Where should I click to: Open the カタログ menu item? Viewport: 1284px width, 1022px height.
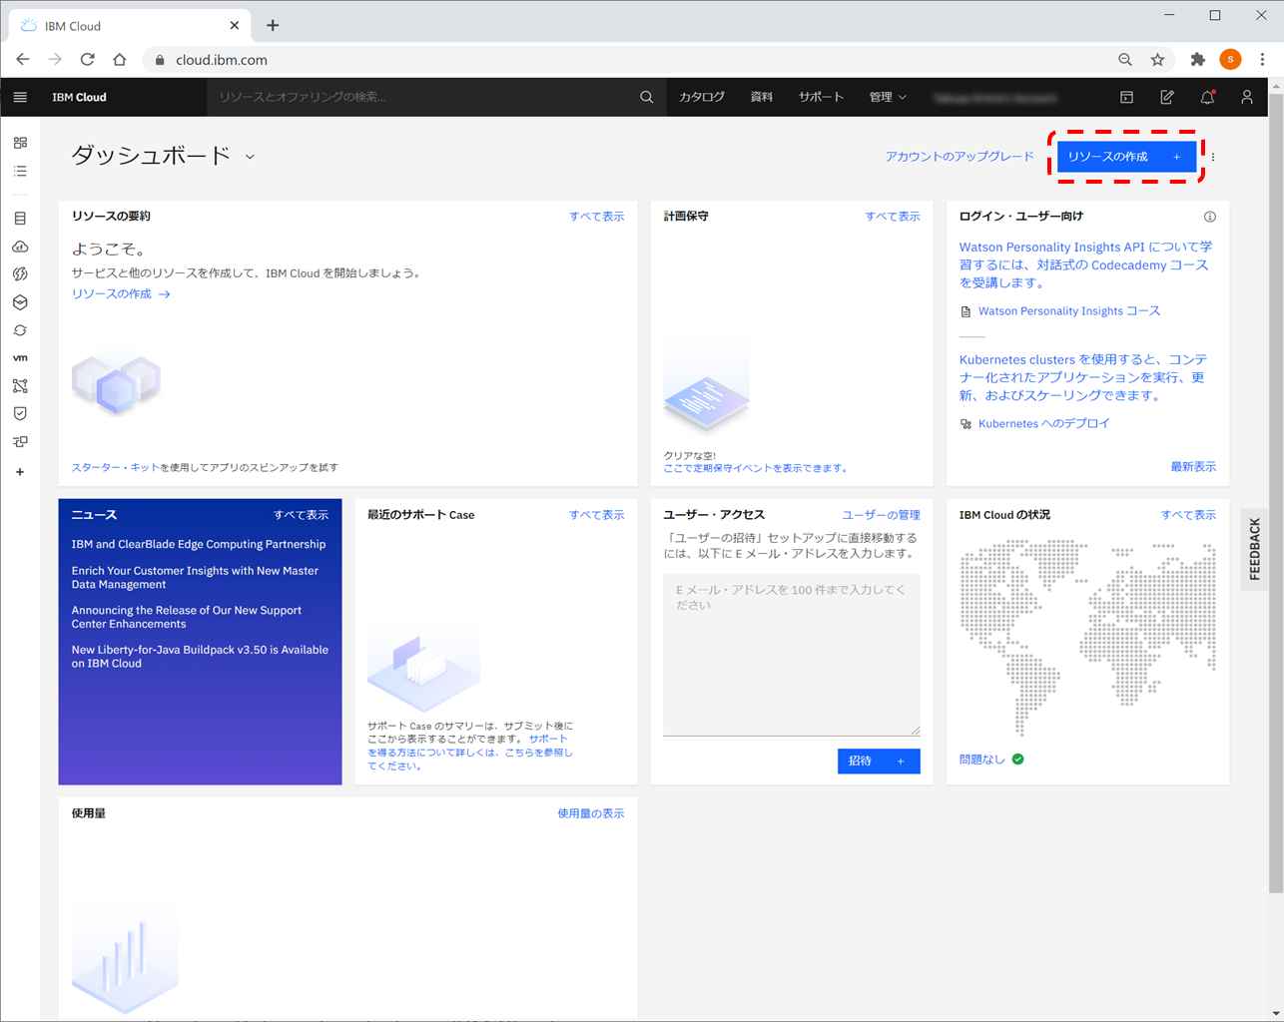coord(702,97)
